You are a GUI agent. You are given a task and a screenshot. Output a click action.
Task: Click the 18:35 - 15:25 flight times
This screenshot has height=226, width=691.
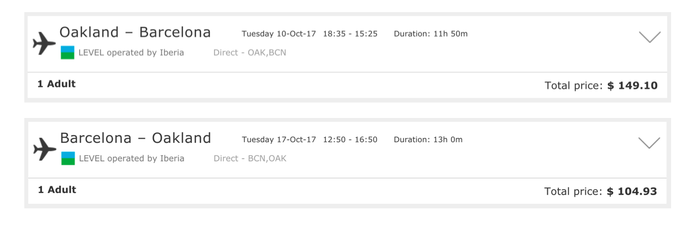[350, 34]
